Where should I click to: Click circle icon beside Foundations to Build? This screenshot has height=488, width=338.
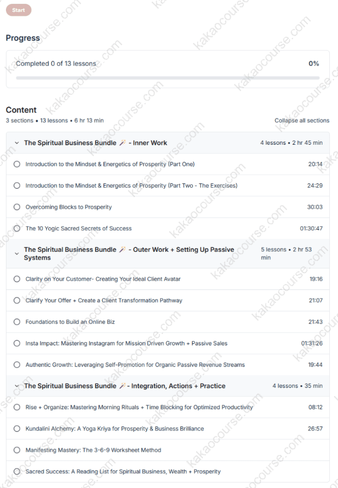17,322
